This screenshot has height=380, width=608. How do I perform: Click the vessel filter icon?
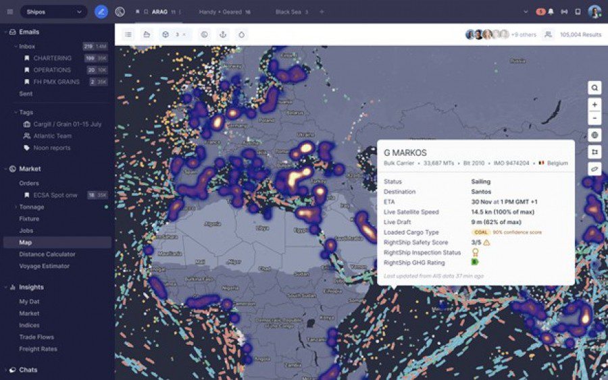(x=147, y=34)
